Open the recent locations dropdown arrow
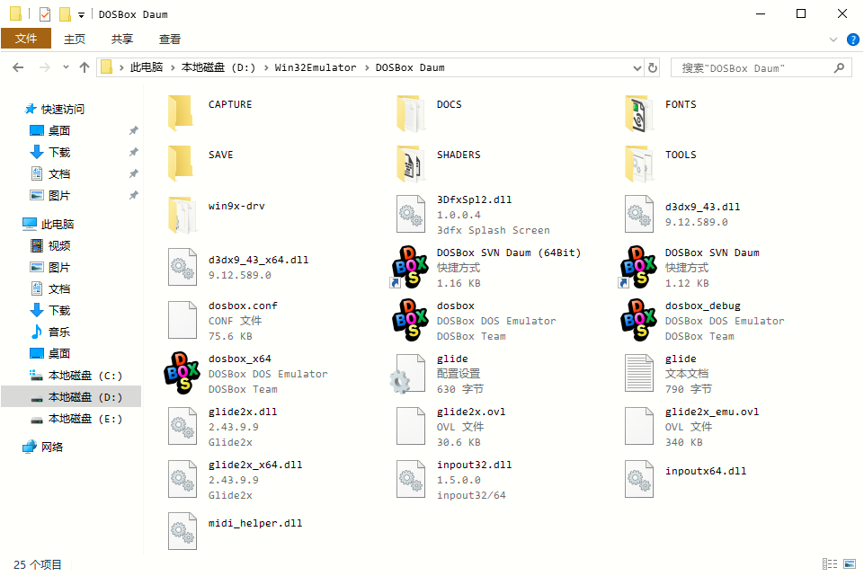864x576 pixels. click(66, 67)
